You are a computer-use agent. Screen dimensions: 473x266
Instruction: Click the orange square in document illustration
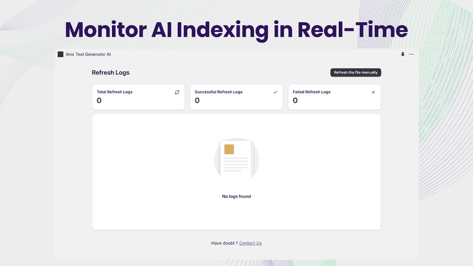click(x=229, y=150)
